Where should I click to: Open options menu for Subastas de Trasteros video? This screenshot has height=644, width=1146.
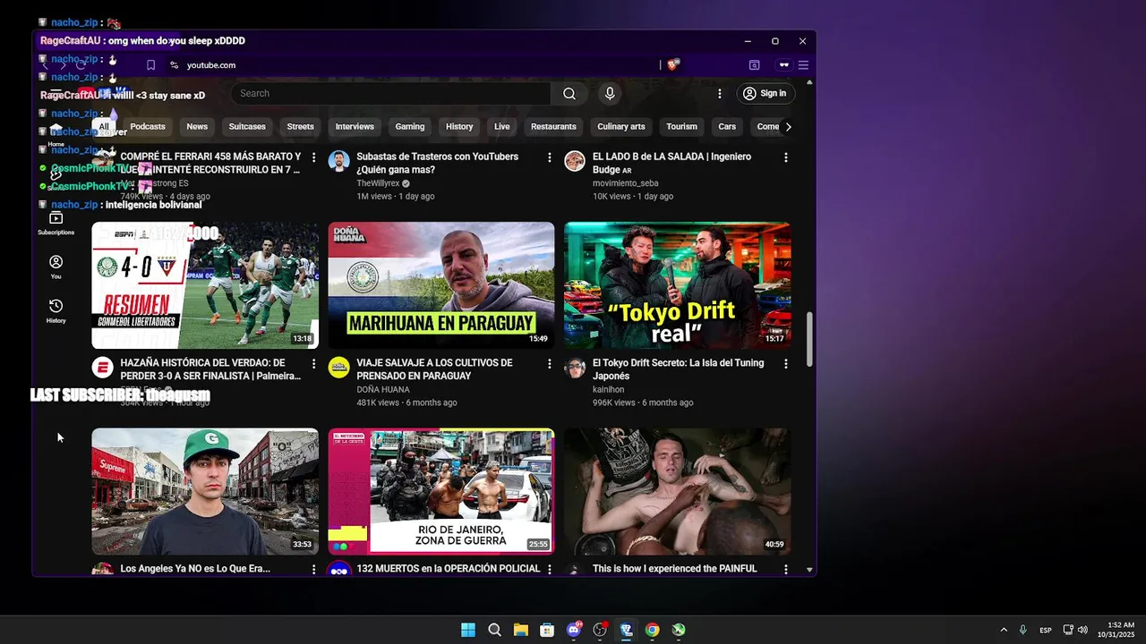point(550,157)
